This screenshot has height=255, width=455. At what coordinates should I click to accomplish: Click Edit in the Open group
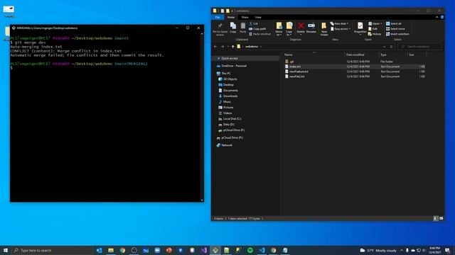(x=373, y=29)
